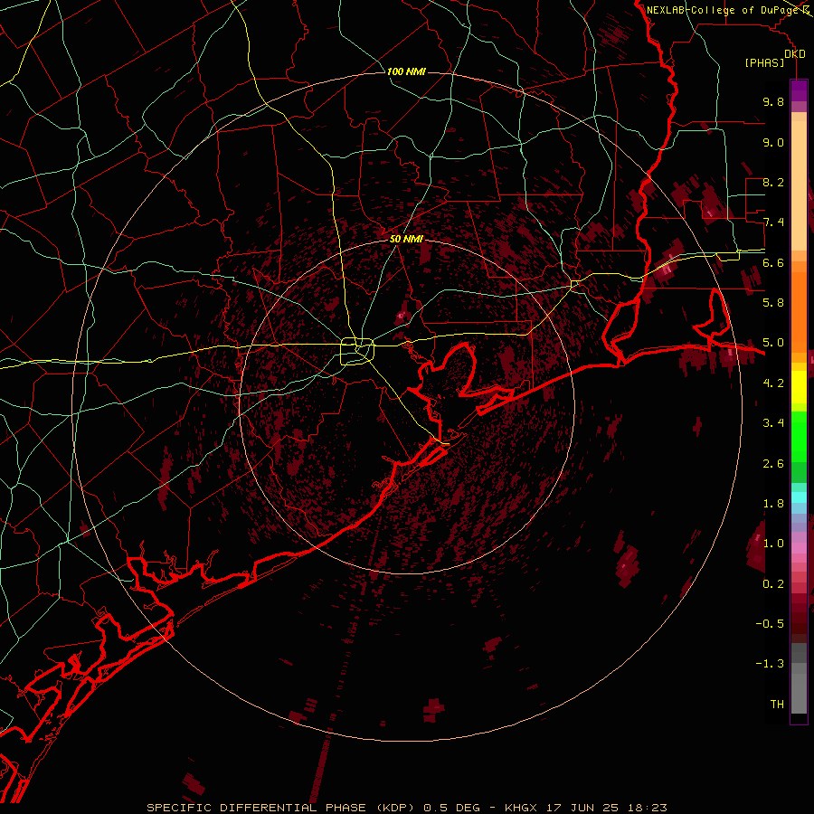The width and height of the screenshot is (814, 814).
Task: Click the DKD product label
Action: point(795,53)
